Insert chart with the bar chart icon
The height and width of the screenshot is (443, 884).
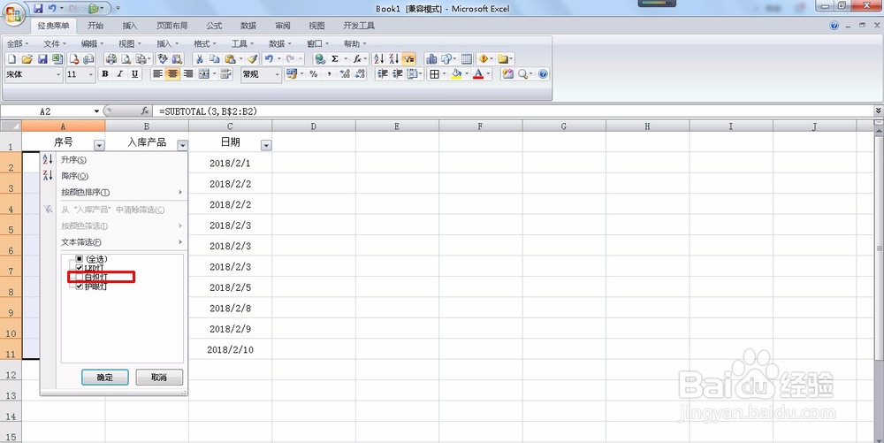(x=431, y=58)
